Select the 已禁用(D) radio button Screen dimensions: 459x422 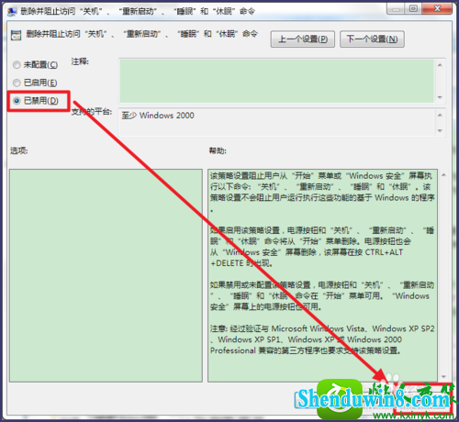coord(17,101)
